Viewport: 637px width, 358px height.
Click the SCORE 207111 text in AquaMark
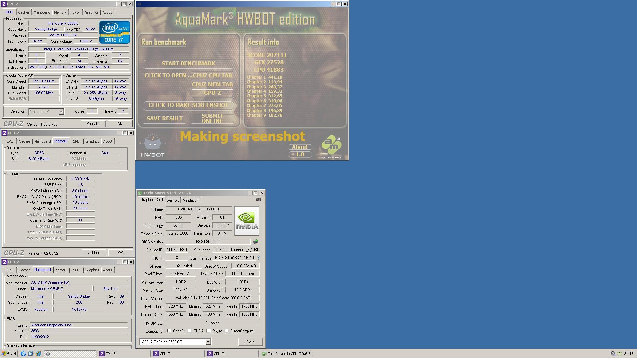267,55
